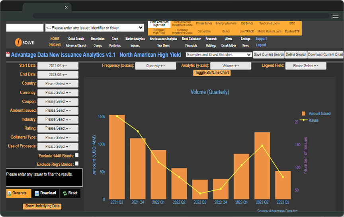Switch to the Emerging Markets tab
The width and height of the screenshot is (344, 217).
(226, 23)
